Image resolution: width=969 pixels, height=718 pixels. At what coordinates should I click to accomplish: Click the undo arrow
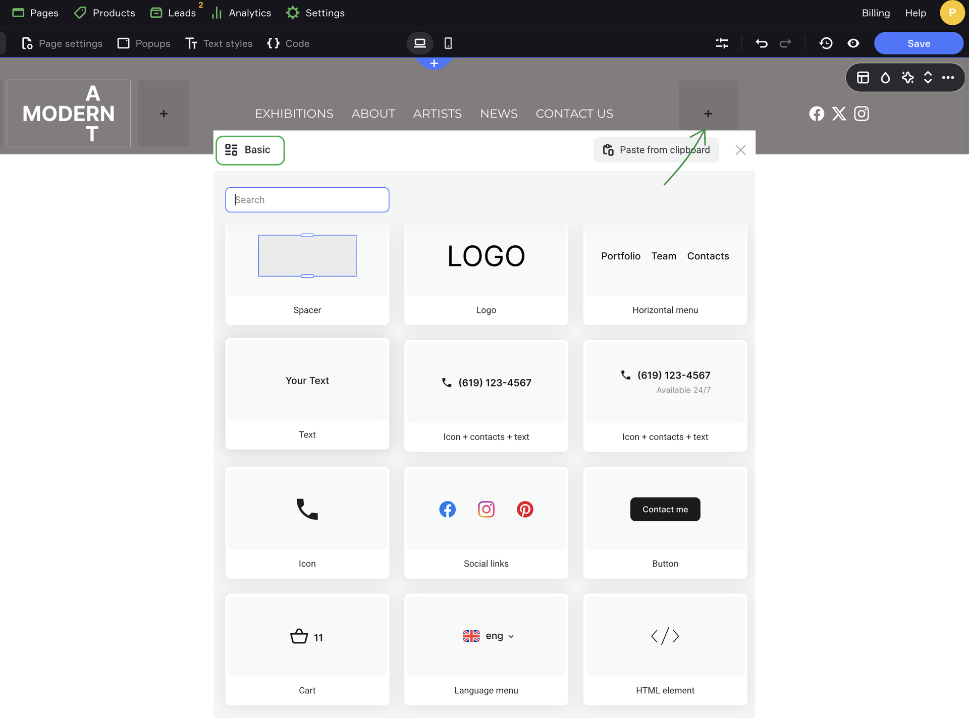pos(762,43)
